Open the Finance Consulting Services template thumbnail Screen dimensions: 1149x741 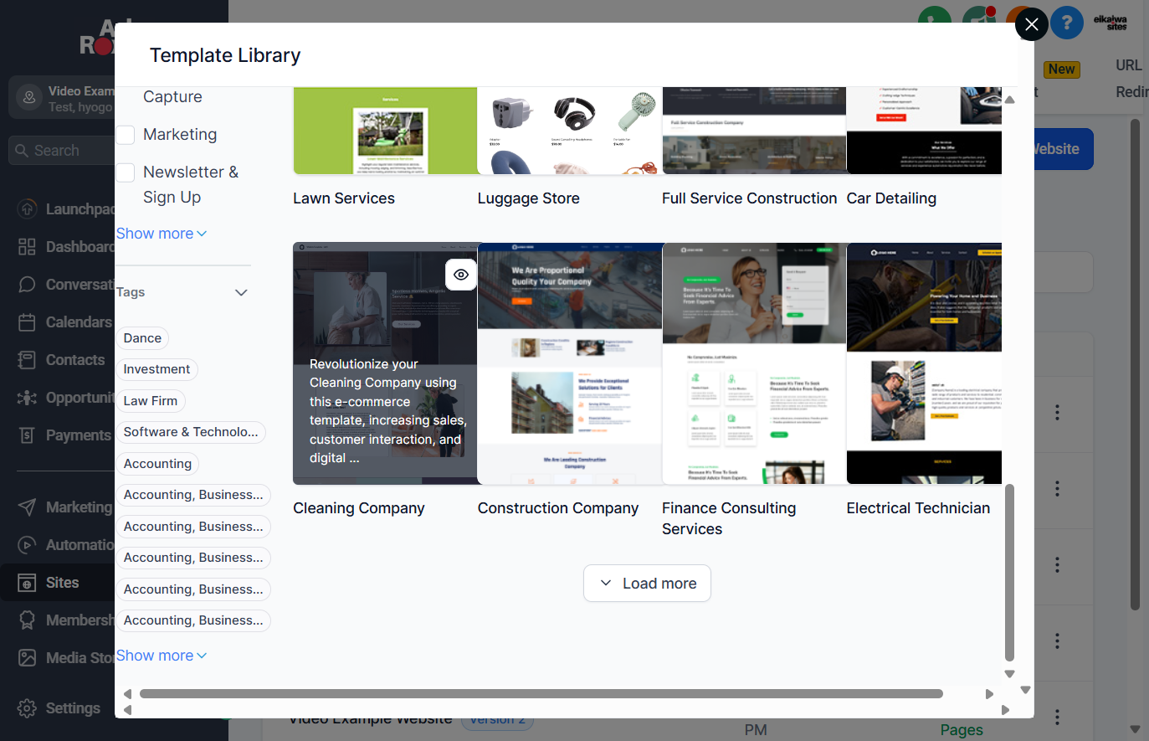coord(754,363)
